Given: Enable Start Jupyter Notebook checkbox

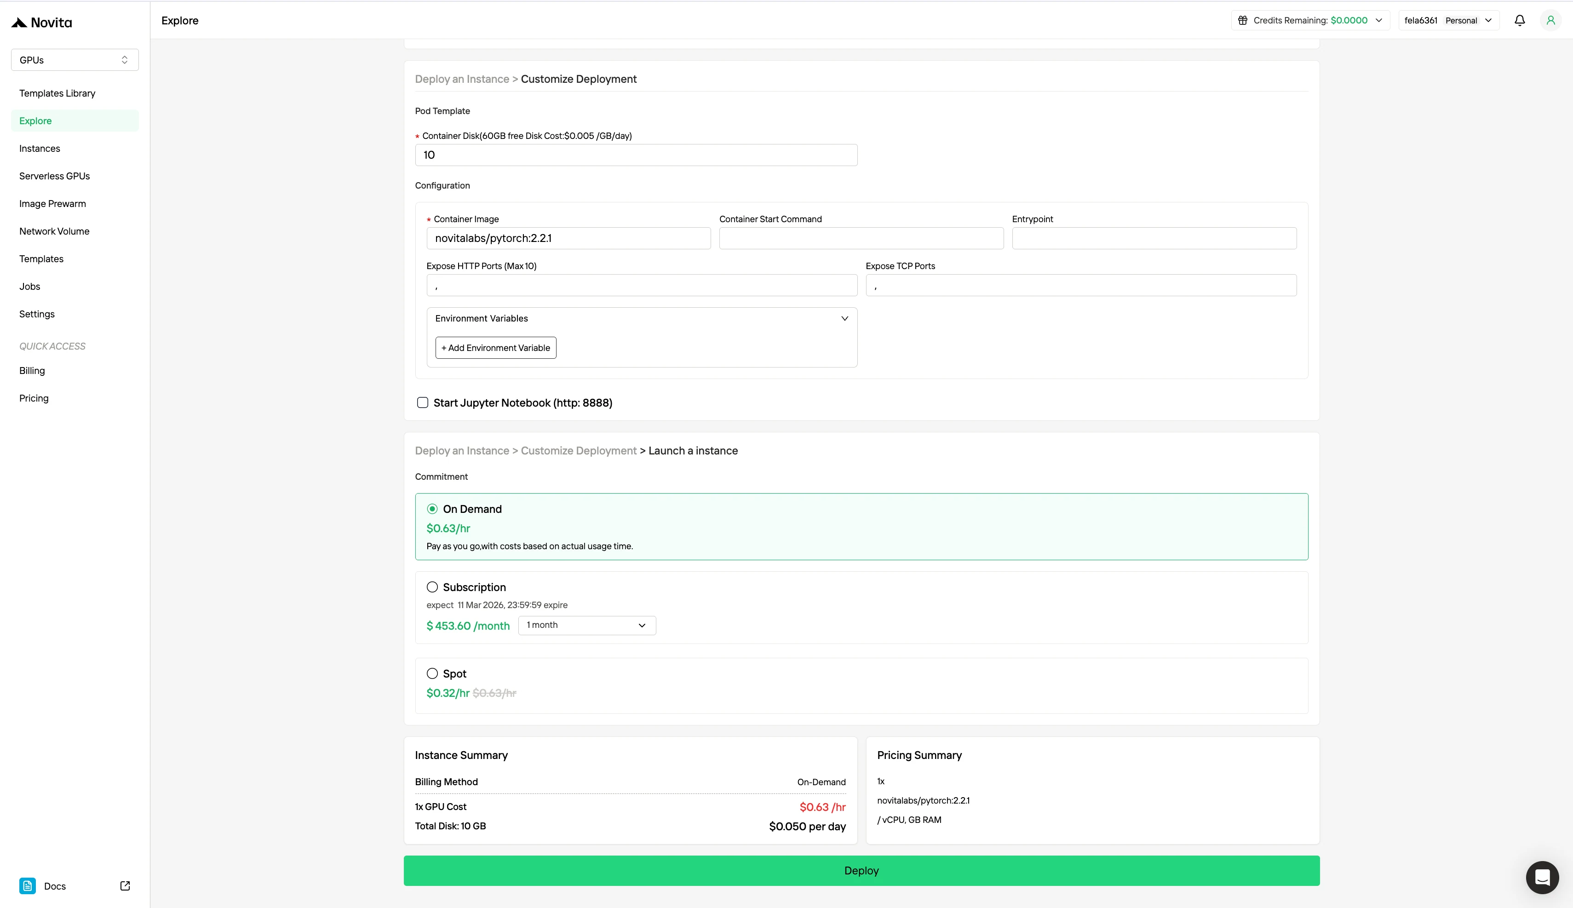Looking at the screenshot, I should coord(423,403).
